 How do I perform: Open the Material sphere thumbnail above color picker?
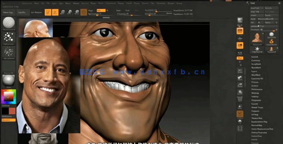click(x=9, y=81)
